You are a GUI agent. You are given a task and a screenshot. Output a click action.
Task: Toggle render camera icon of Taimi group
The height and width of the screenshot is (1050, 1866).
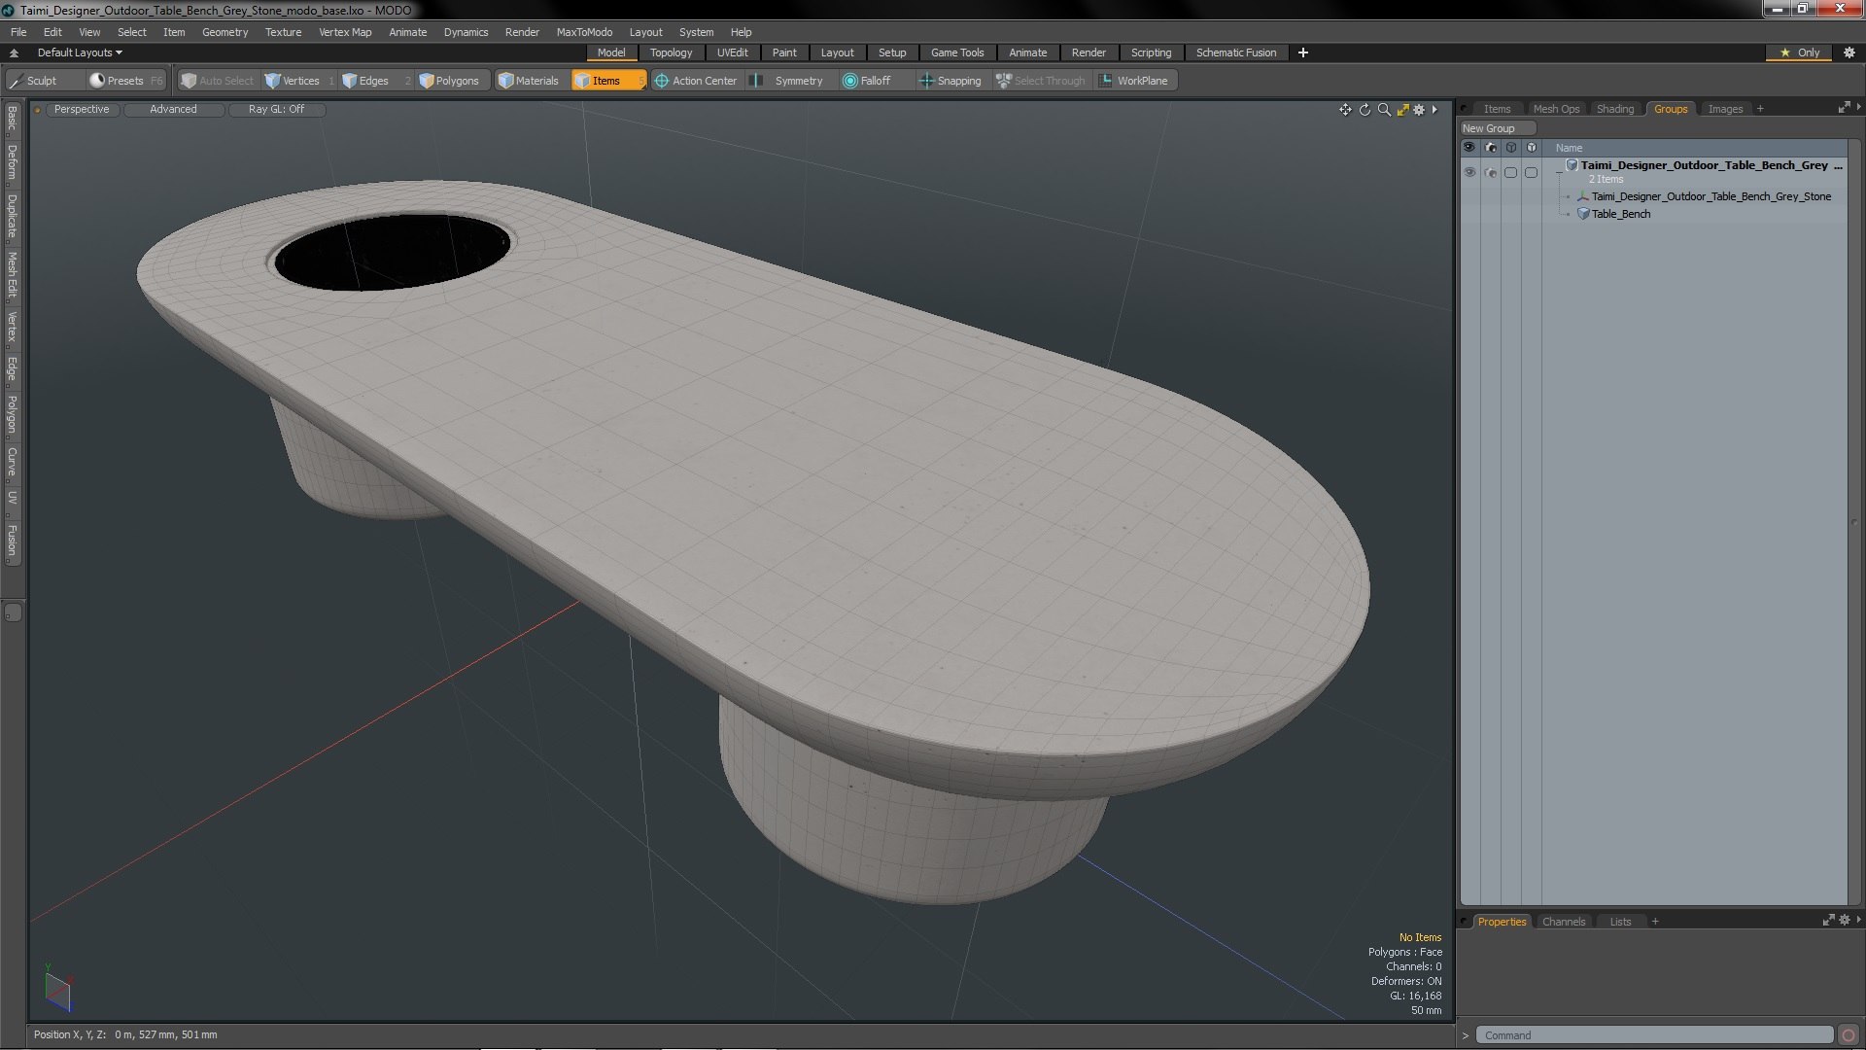(1491, 172)
